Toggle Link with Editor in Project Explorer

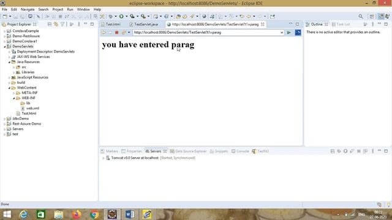pyautogui.click(x=56, y=24)
